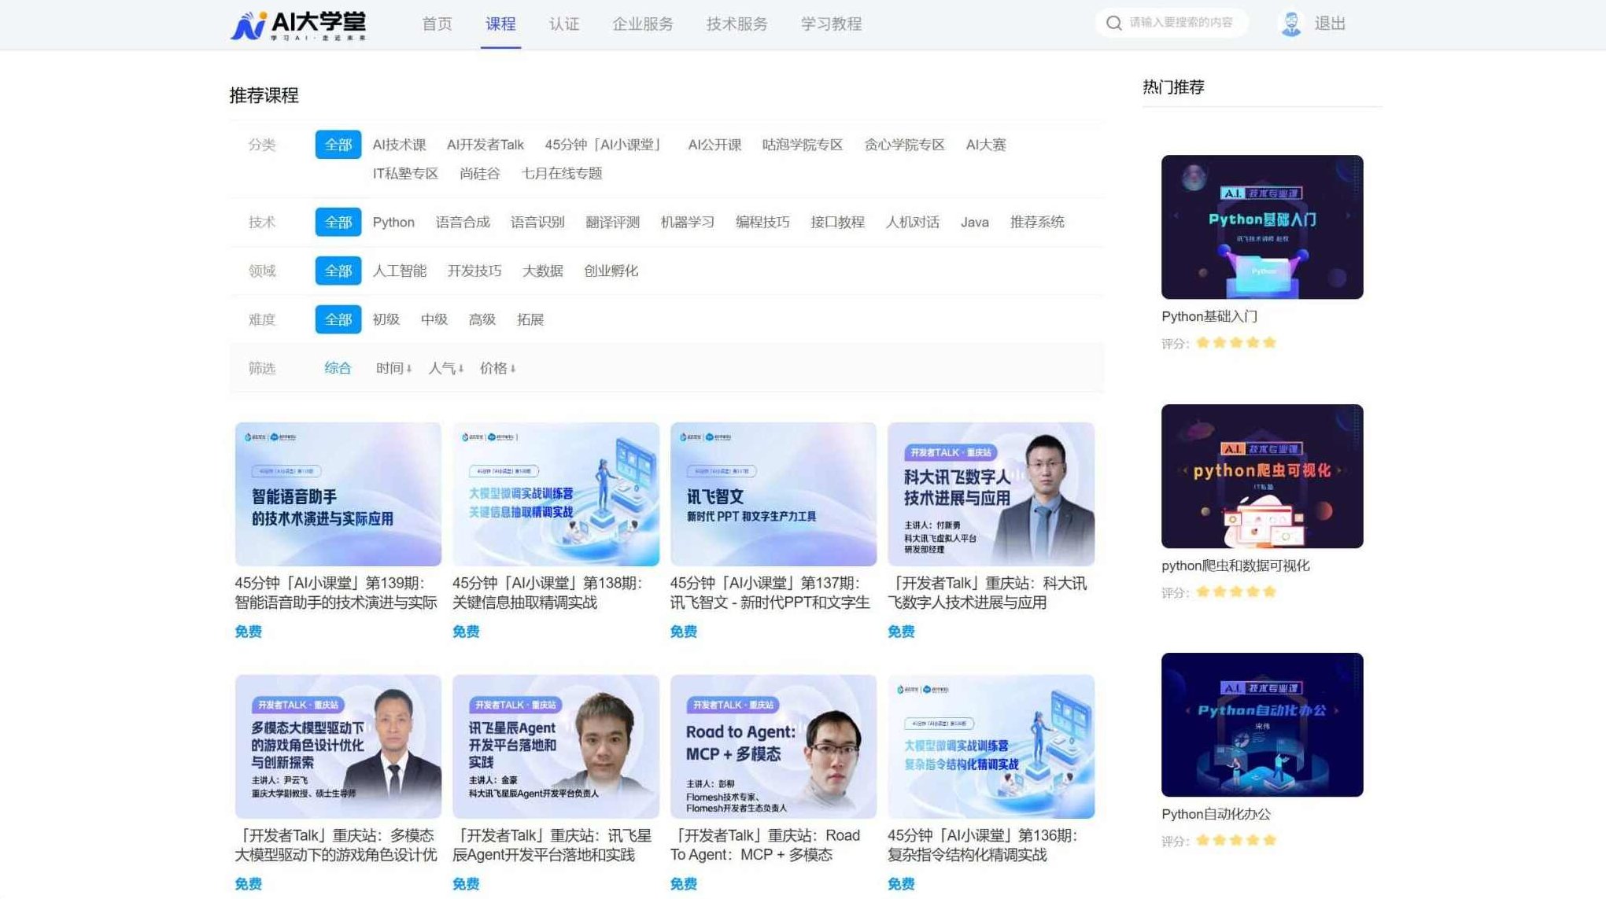Sort courses by 综合
Image resolution: width=1606 pixels, height=899 pixels.
click(x=338, y=367)
